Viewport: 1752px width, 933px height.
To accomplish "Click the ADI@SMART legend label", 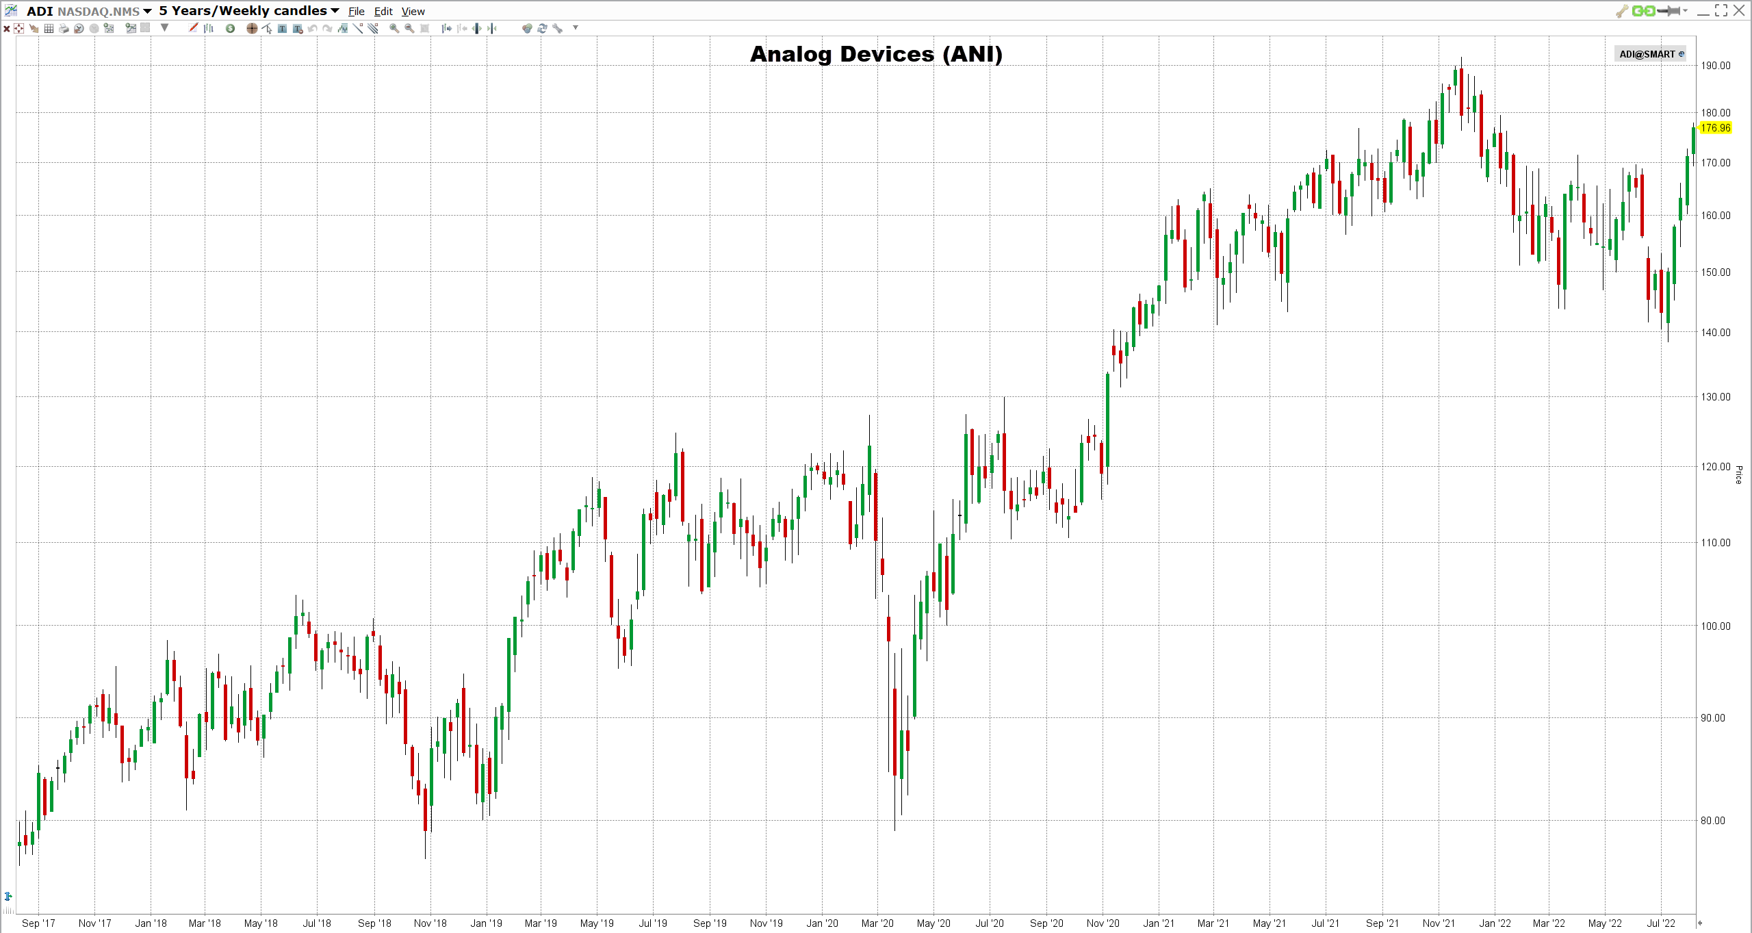I will [1651, 54].
